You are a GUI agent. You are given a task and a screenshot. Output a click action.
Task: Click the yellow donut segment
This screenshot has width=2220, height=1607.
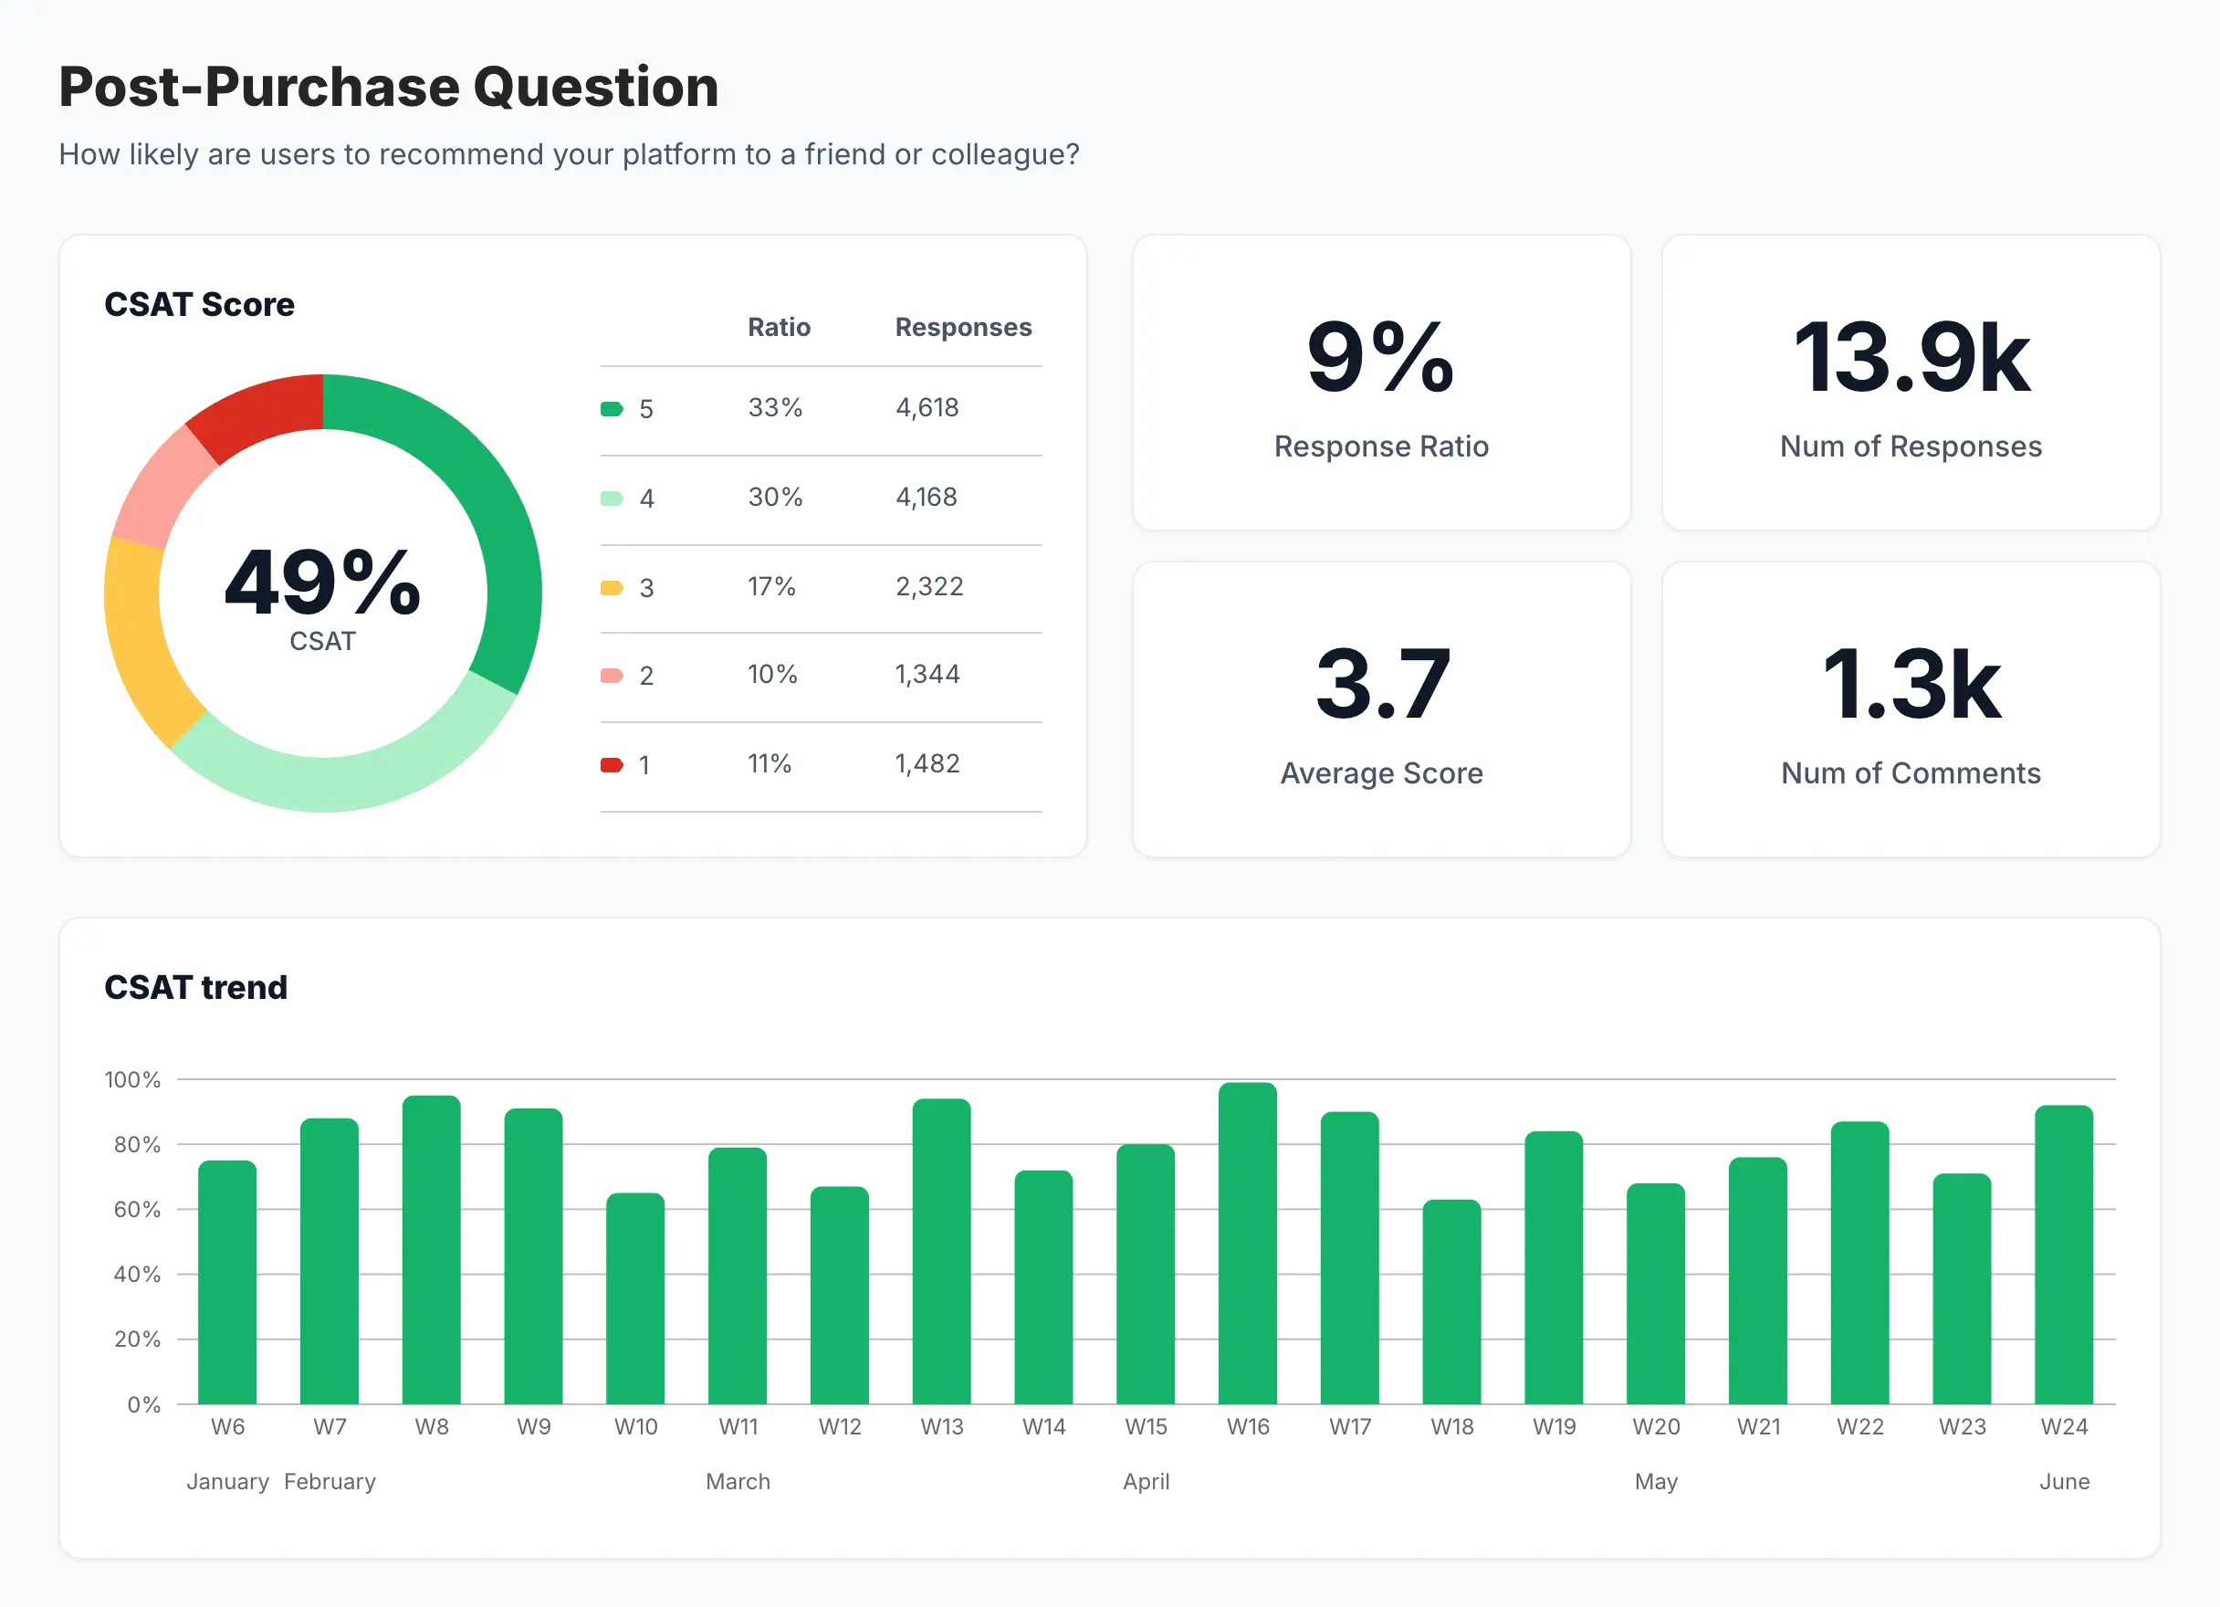pos(140,641)
